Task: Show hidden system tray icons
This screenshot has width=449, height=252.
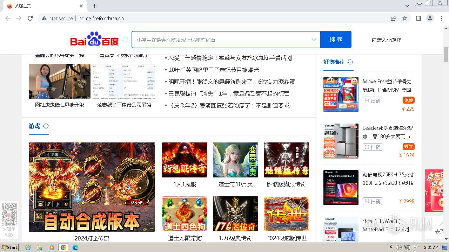Action: point(391,247)
